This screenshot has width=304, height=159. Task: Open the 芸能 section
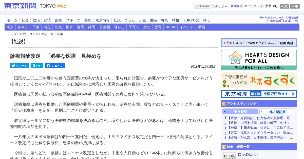coord(88,20)
